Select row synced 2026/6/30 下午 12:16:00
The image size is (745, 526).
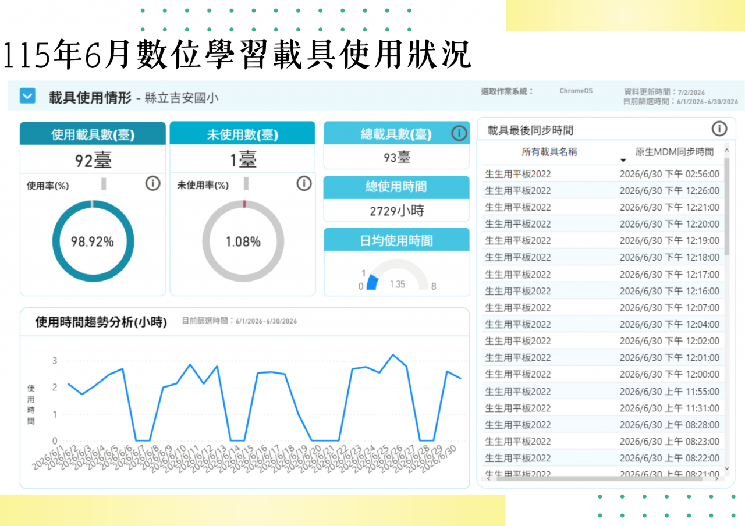603,291
